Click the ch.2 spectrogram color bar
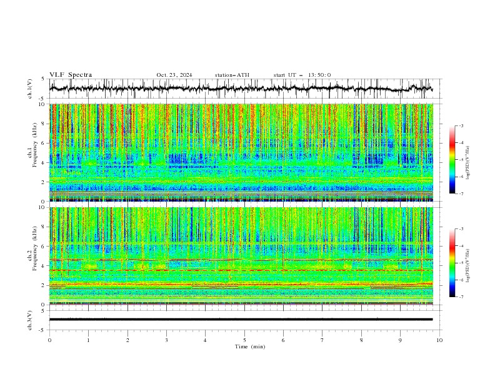The width and height of the screenshot is (495, 382). pos(452,263)
